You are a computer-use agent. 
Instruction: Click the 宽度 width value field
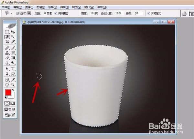tap(94, 13)
